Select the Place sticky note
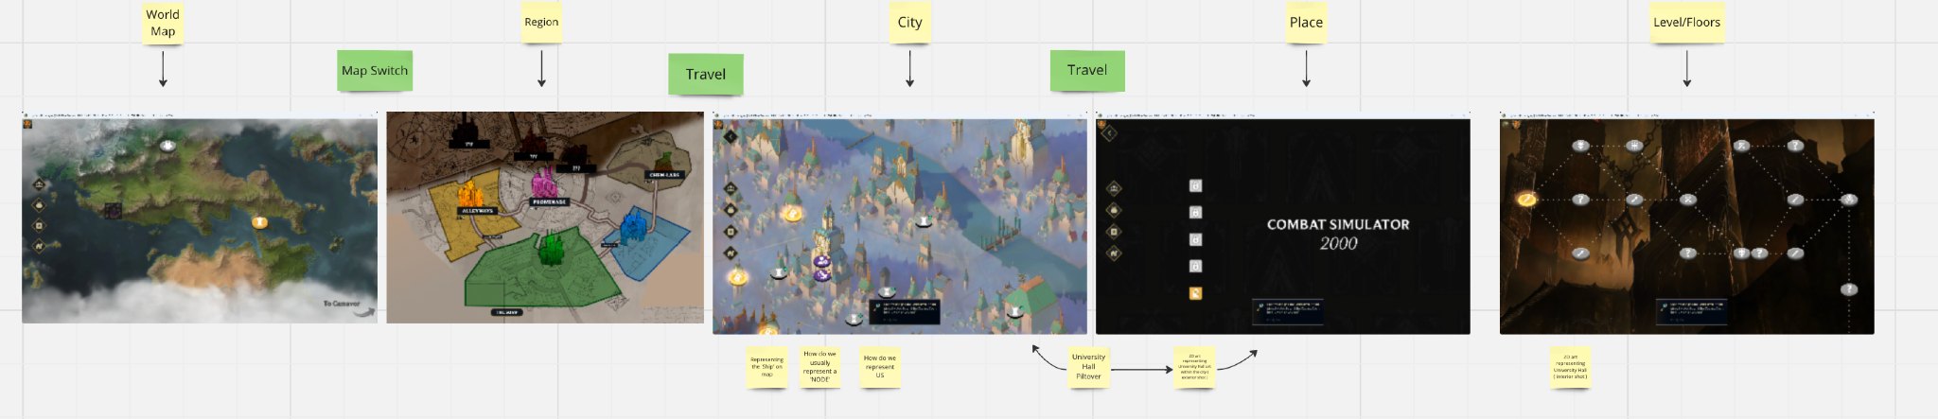Viewport: 1938px width, 419px height. (x=1306, y=23)
